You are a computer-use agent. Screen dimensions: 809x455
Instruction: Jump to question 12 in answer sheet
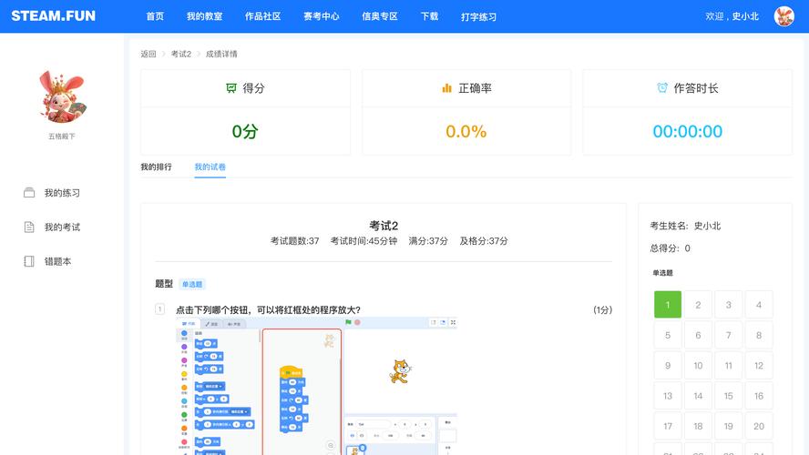759,365
